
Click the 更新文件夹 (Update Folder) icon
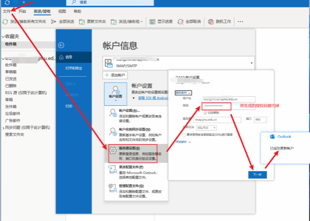pos(82,22)
